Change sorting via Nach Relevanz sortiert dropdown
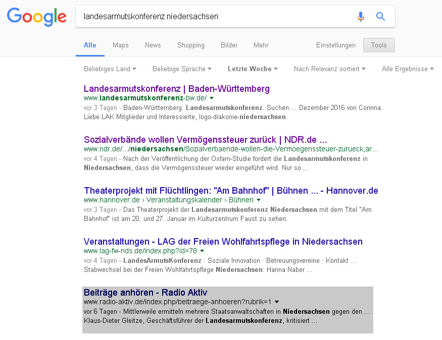 click(x=329, y=69)
